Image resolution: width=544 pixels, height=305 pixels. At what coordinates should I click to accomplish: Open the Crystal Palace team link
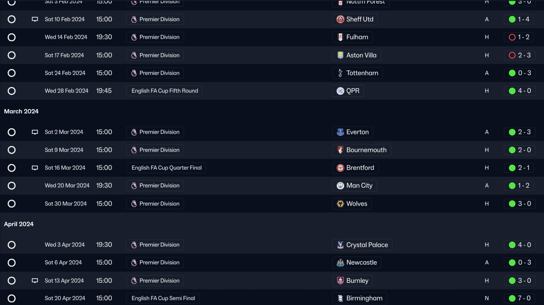362,245
